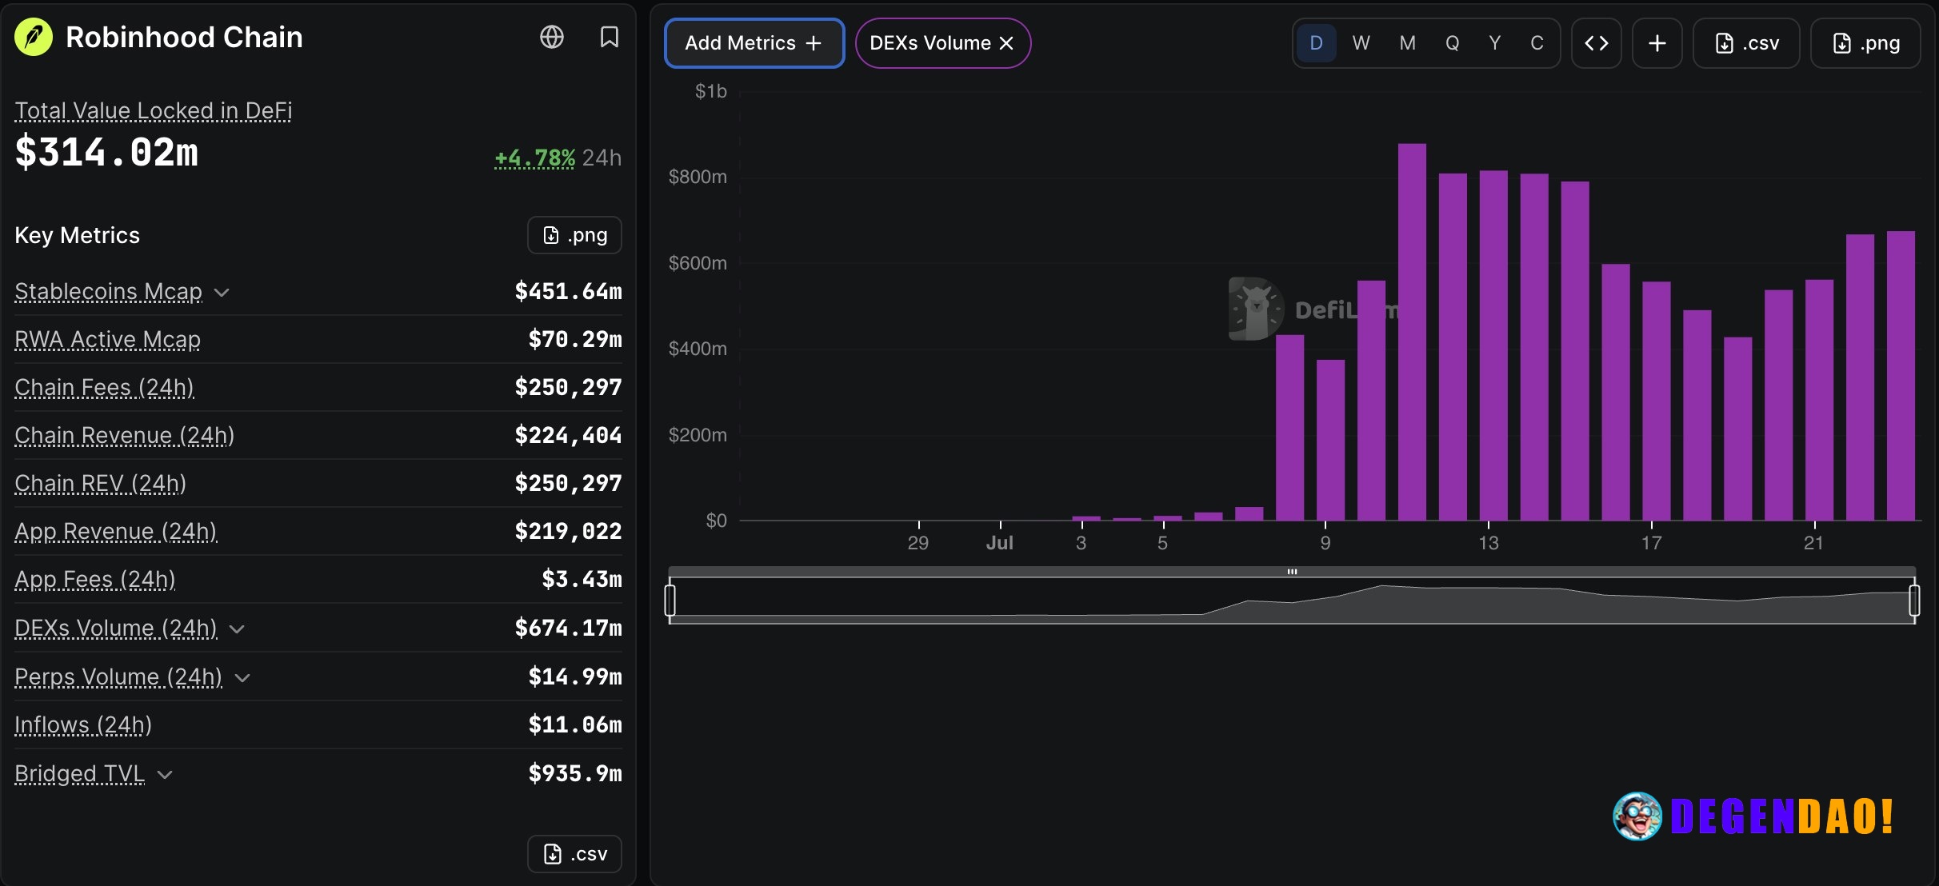This screenshot has width=1939, height=886.
Task: Click the Inflows (24h) label
Action: click(x=83, y=724)
